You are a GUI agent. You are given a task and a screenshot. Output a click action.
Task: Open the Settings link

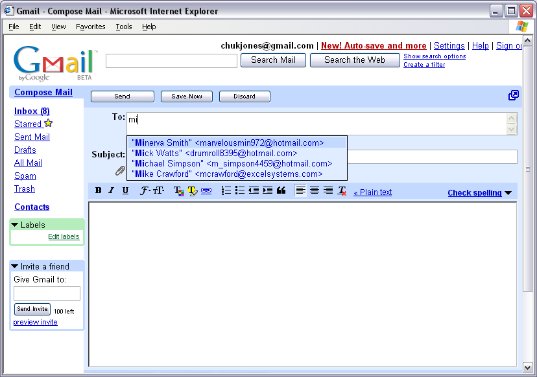tap(449, 46)
